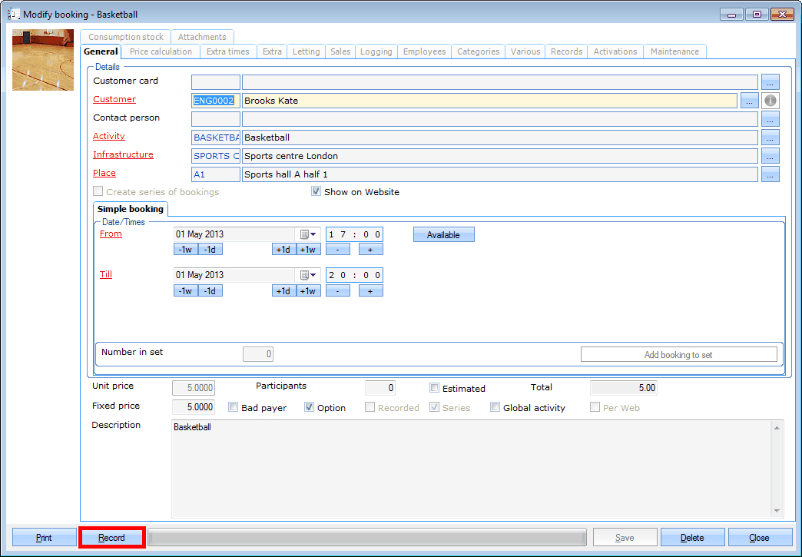Enable the Estimated checkbox
The image size is (802, 557).
435,388
